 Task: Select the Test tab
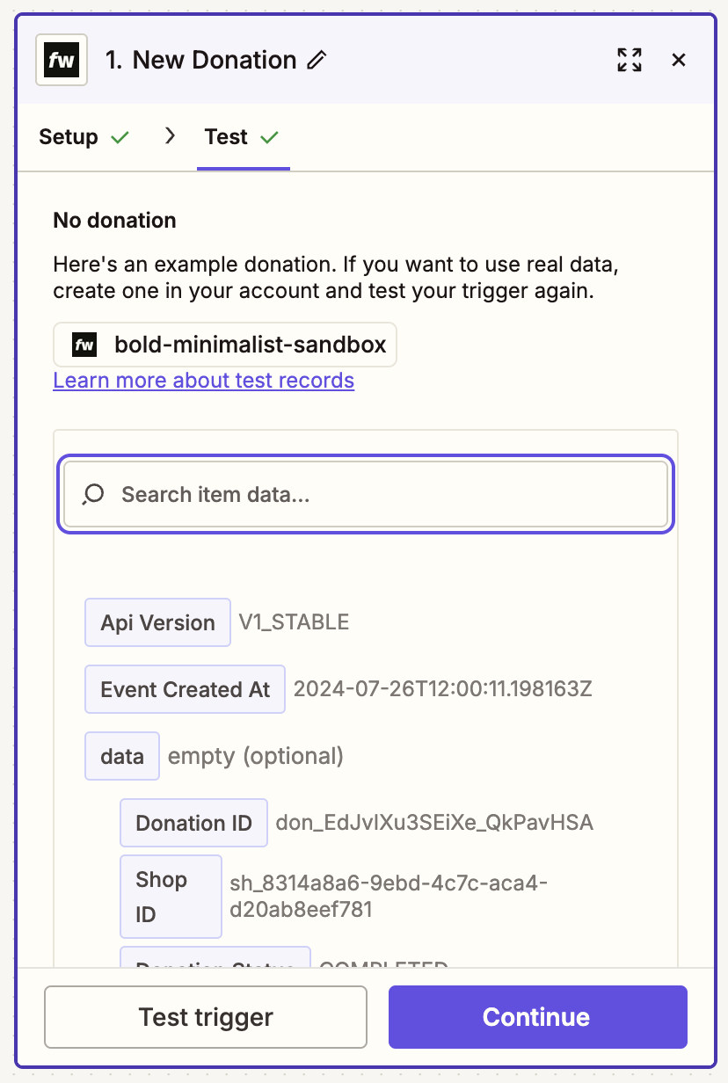(227, 138)
